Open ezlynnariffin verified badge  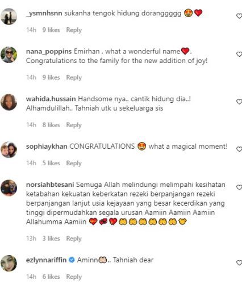[x=72, y=260]
